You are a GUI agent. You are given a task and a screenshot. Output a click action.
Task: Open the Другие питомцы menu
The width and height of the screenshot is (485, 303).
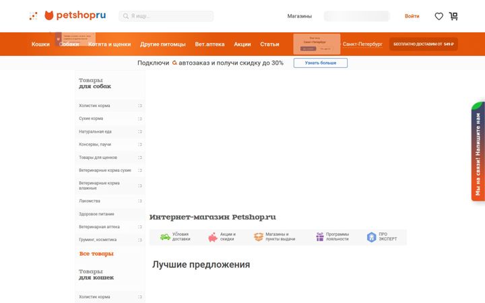[x=163, y=44]
